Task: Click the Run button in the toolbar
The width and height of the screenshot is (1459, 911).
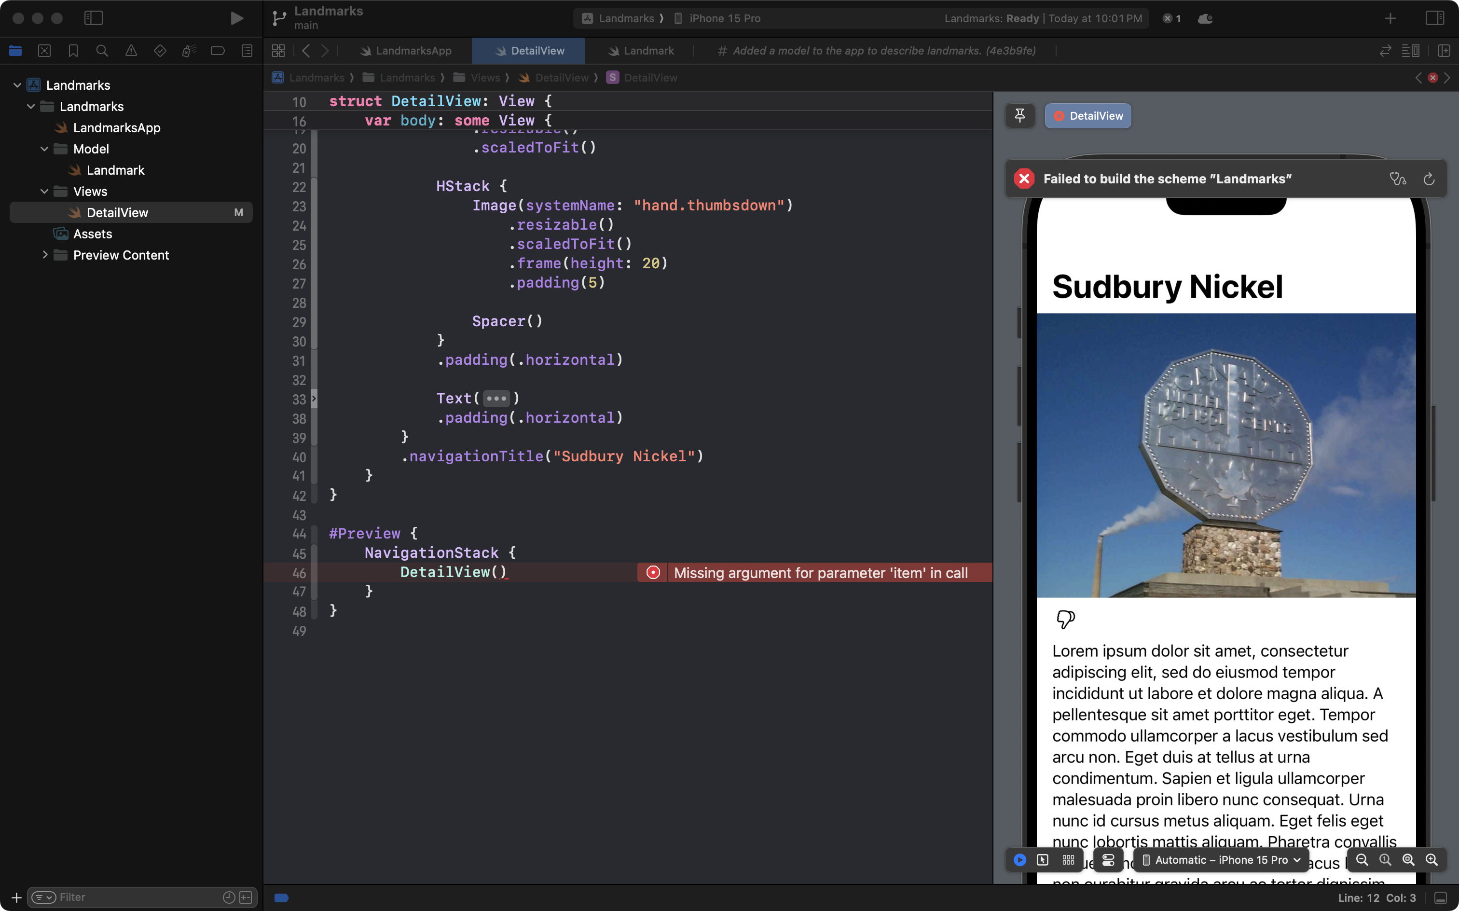Action: [x=237, y=18]
